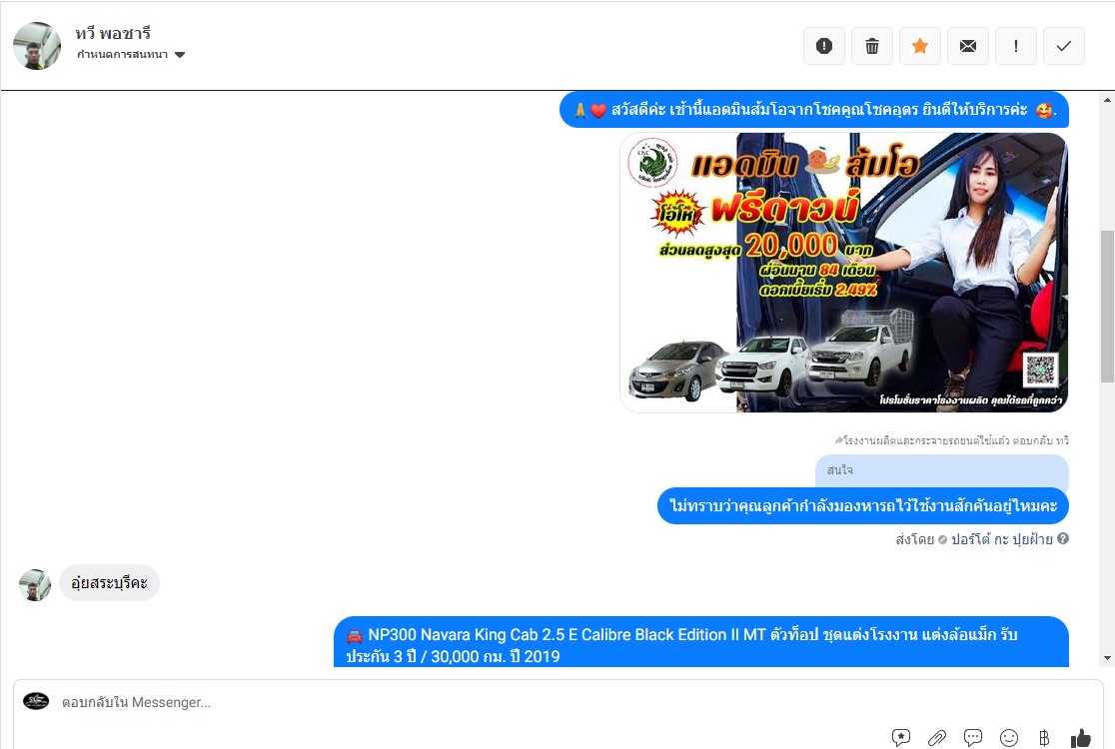Click customer message อุ๋ยสระบุรีคะ

[x=110, y=582]
